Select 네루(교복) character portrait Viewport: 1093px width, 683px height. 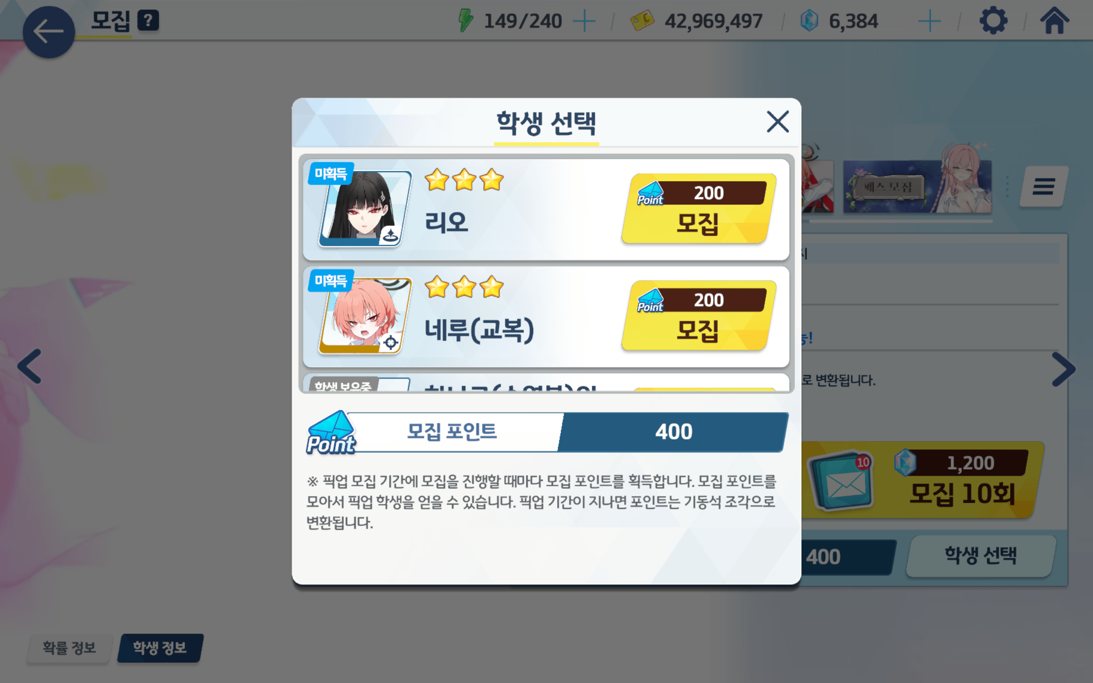pos(365,315)
